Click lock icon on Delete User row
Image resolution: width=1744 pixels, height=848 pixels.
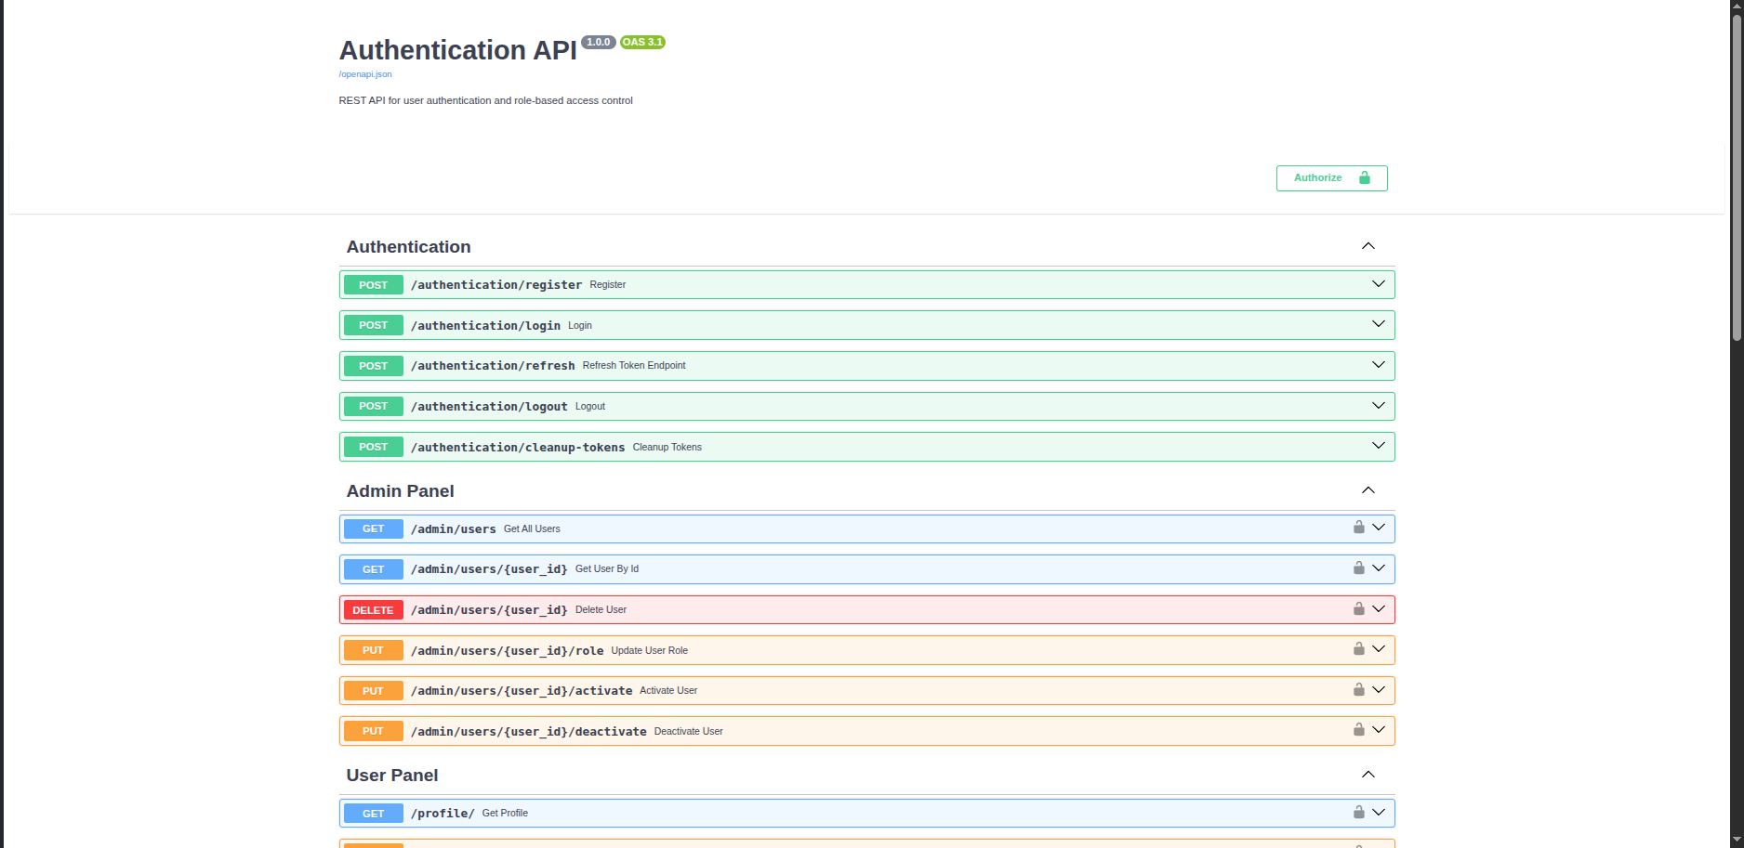pyautogui.click(x=1358, y=608)
